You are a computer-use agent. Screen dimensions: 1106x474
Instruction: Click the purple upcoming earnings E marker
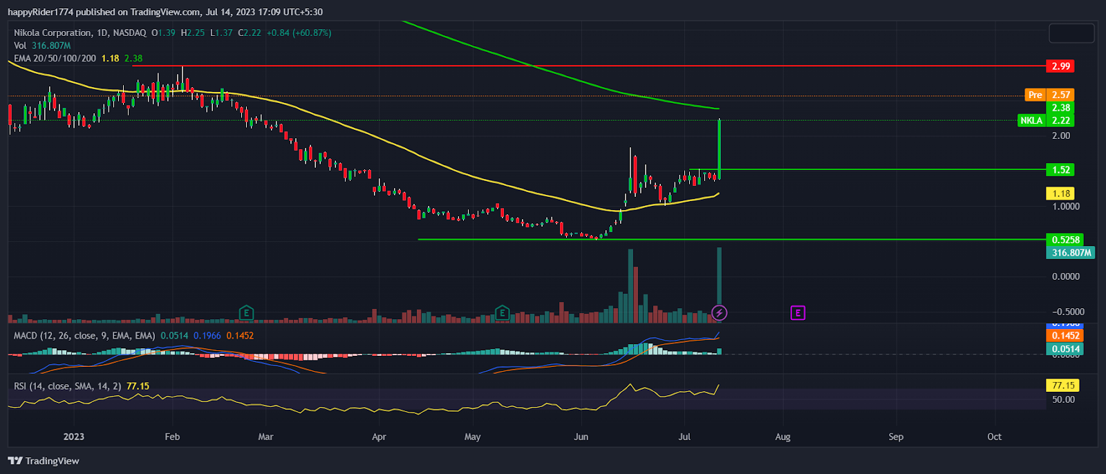(x=798, y=313)
